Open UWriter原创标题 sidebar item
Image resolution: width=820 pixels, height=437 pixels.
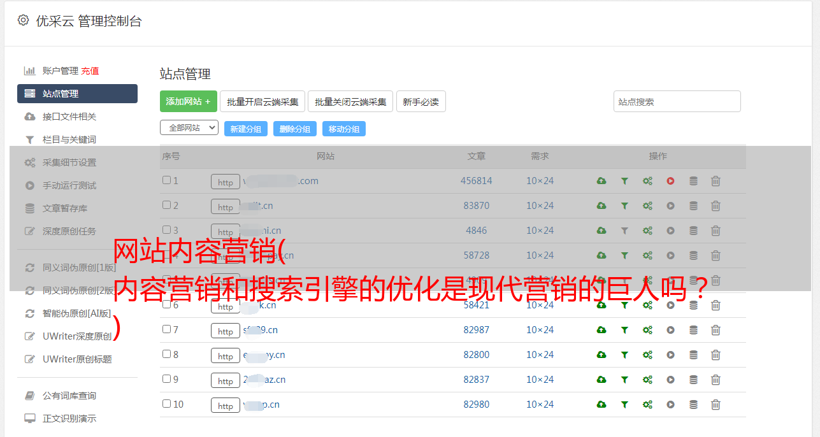(77, 359)
